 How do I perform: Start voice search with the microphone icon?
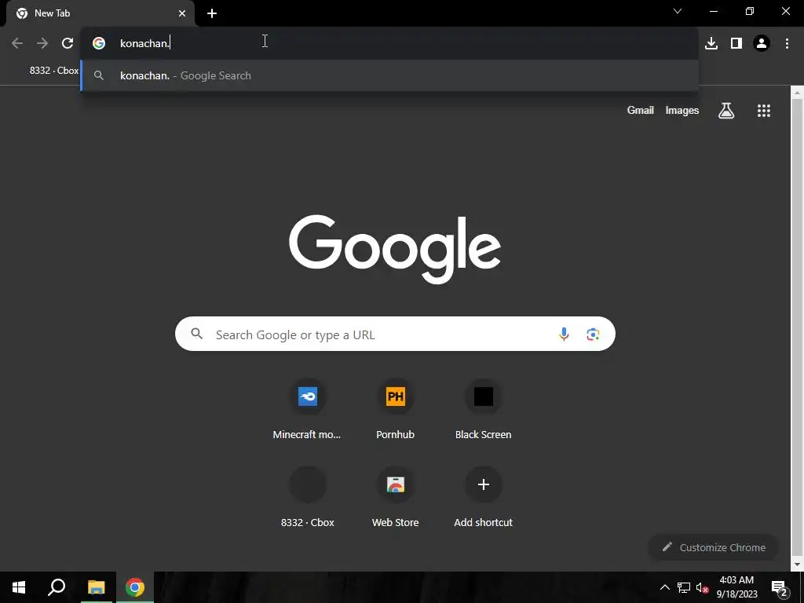[564, 334]
